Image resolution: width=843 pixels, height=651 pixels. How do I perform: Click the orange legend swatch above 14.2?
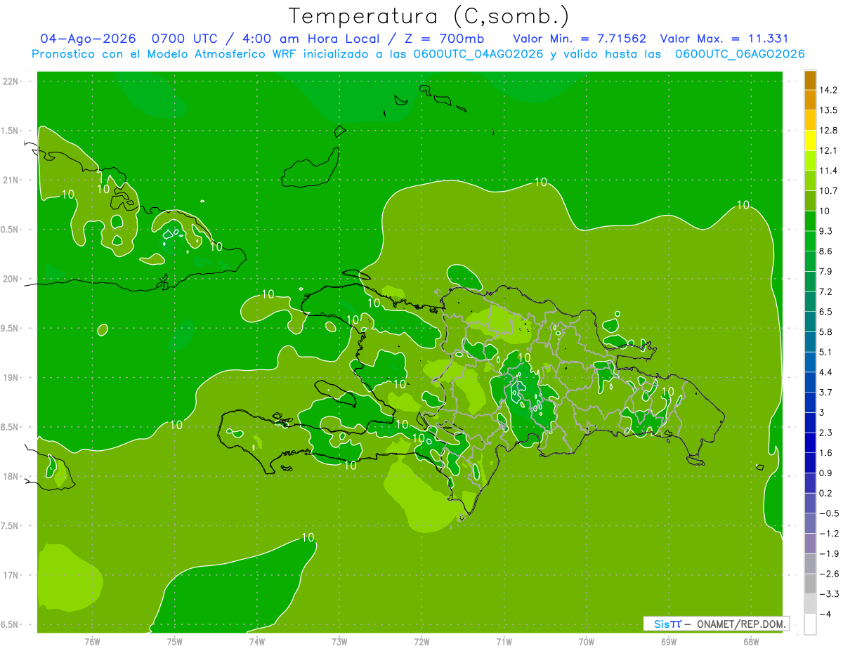(x=810, y=80)
